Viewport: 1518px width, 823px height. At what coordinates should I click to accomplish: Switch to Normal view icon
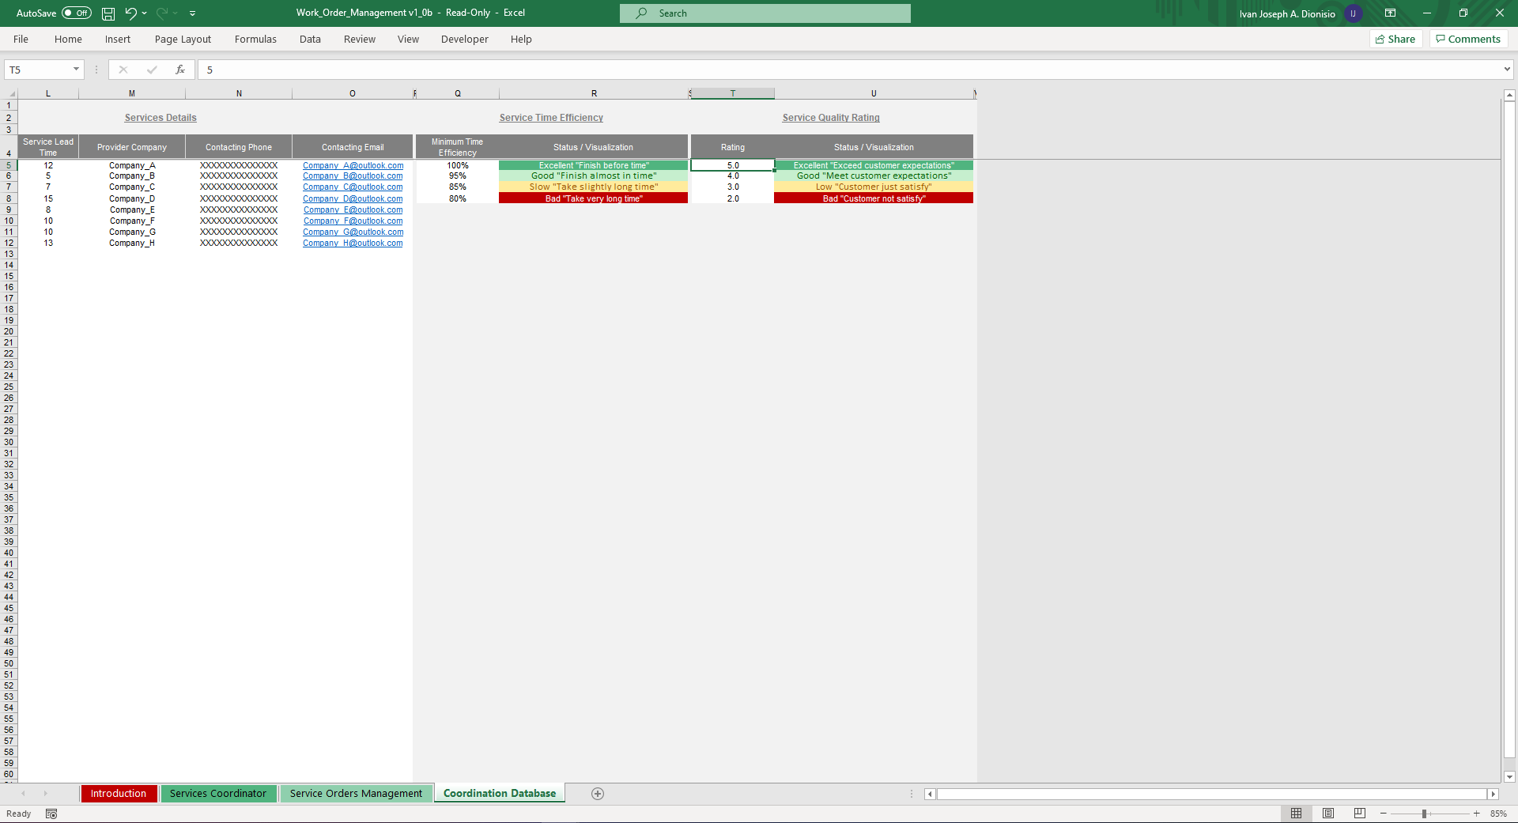[1296, 814]
